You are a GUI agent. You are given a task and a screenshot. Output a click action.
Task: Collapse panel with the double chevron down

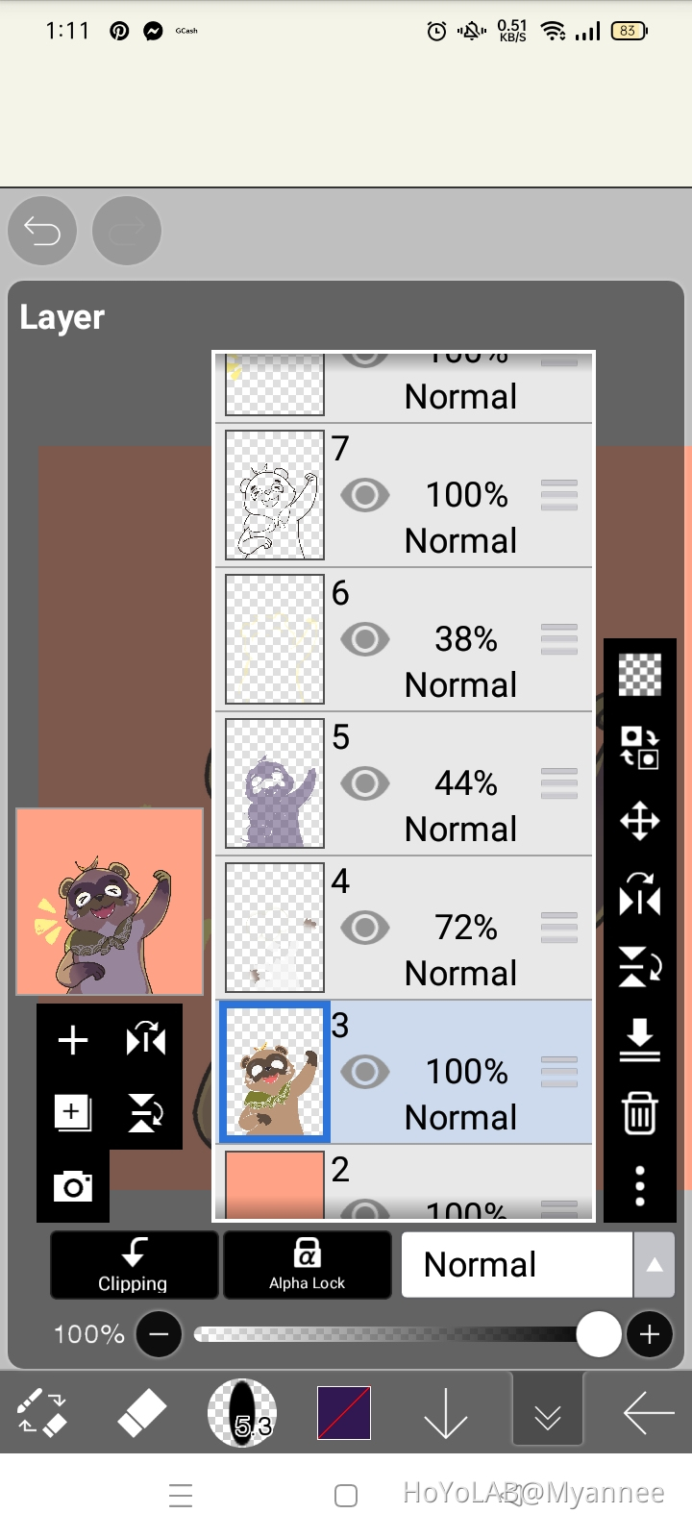click(x=548, y=1414)
